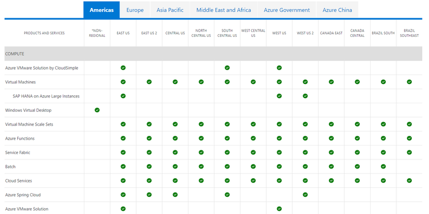Click the Canada Central column header
Screen dimensions: 429x214
pos(357,33)
